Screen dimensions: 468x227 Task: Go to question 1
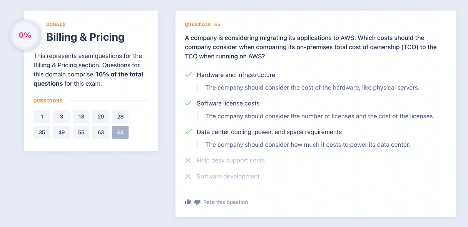42,116
